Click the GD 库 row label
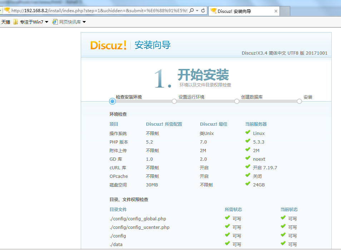 pos(116,159)
